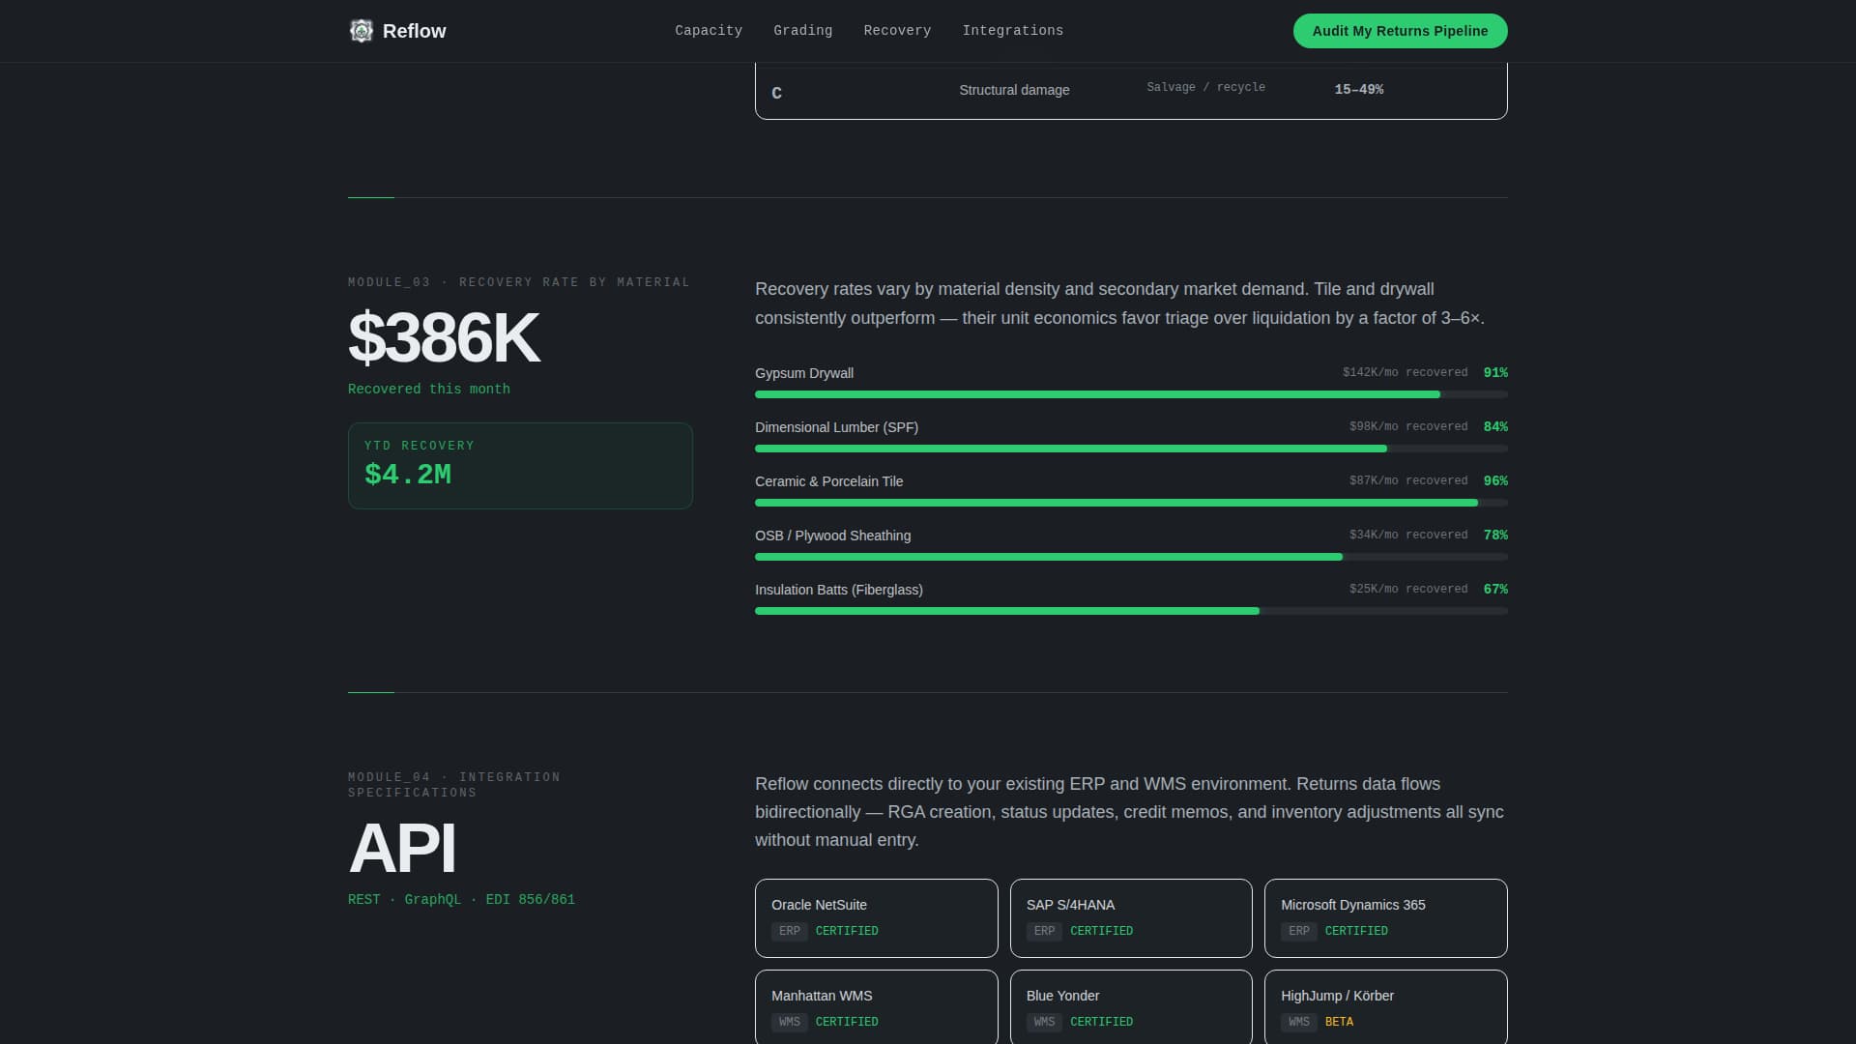
Task: Click the $87K/mo recovered text
Action: tap(1408, 480)
